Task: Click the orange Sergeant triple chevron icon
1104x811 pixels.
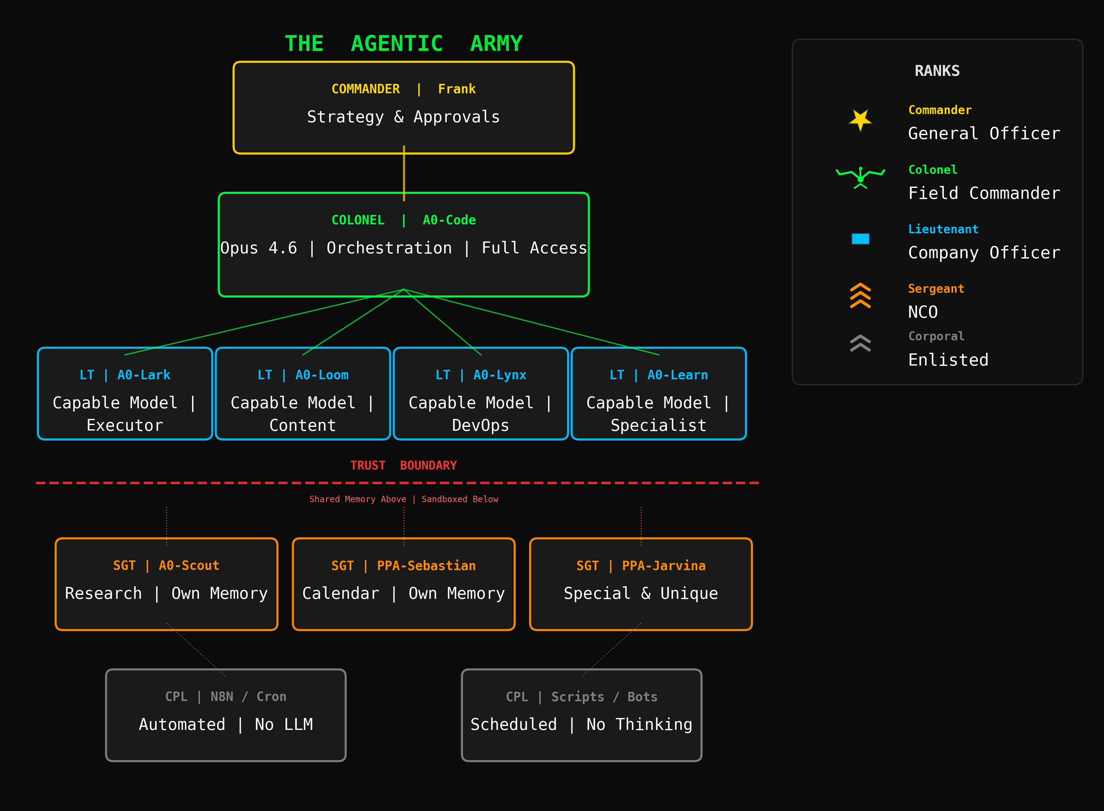Action: 860,295
